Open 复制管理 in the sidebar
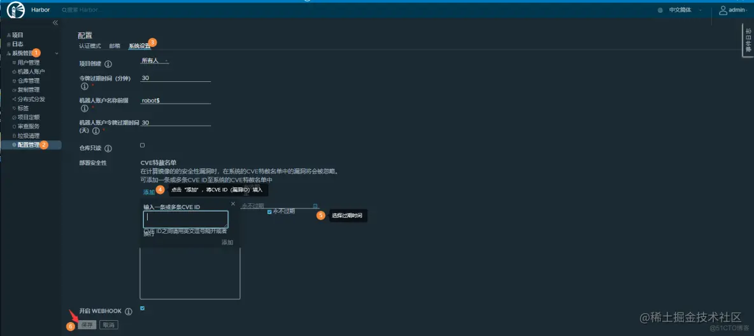 coord(29,90)
